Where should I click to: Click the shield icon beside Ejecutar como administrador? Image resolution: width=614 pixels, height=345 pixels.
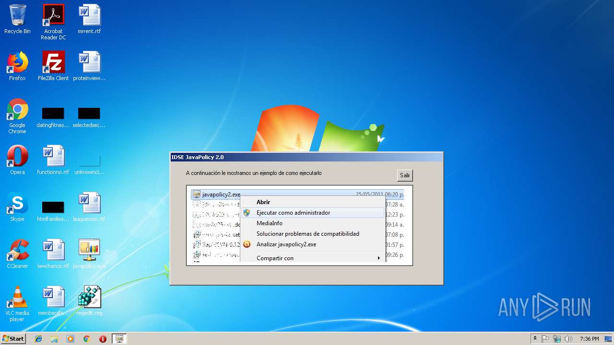coord(247,213)
